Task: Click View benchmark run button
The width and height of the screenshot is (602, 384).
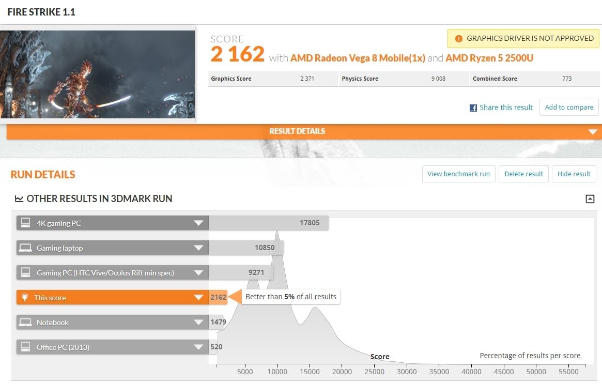Action: 458,174
